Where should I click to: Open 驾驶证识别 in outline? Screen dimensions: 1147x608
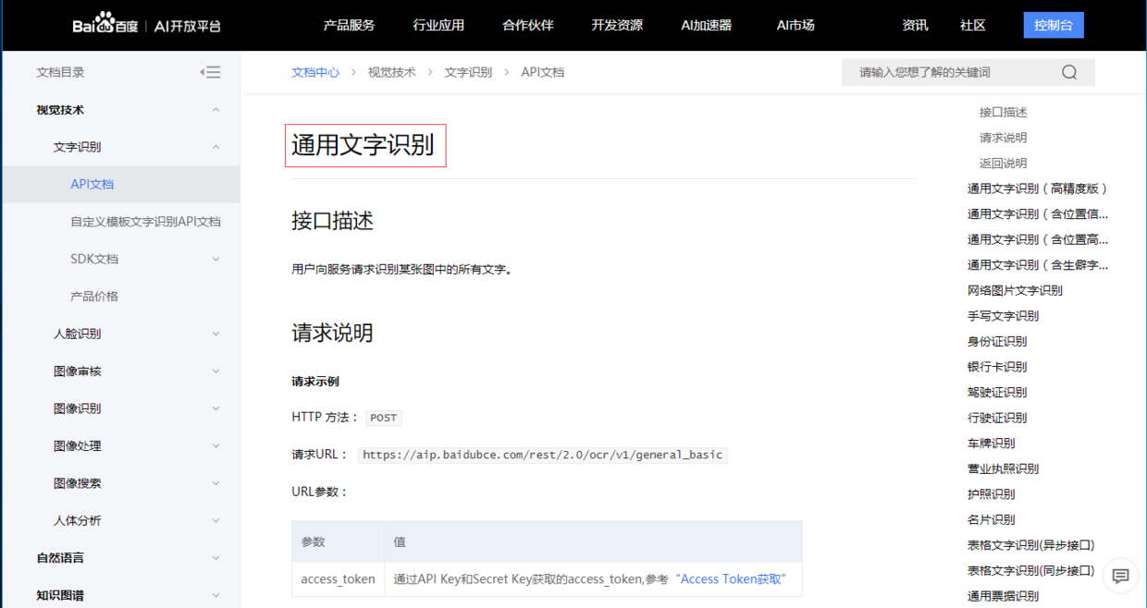coord(997,392)
